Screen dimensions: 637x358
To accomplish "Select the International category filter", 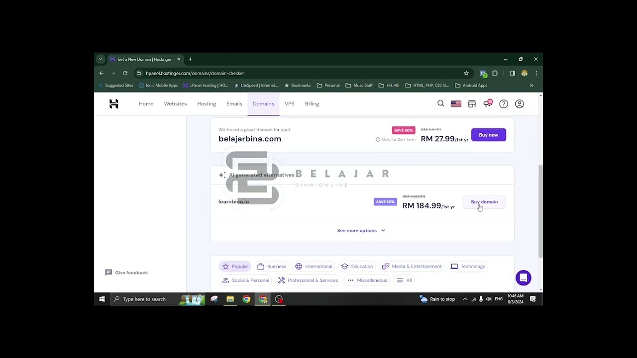I will (314, 267).
